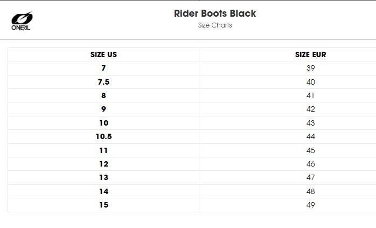Click US size 10 cell
Viewport: 376px width, 228px height.
tap(103, 123)
